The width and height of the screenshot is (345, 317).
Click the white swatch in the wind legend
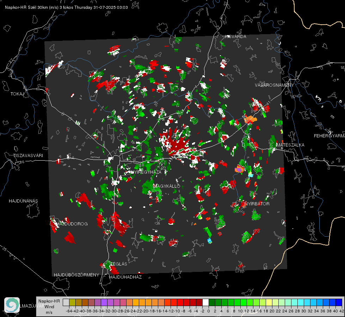point(205,303)
